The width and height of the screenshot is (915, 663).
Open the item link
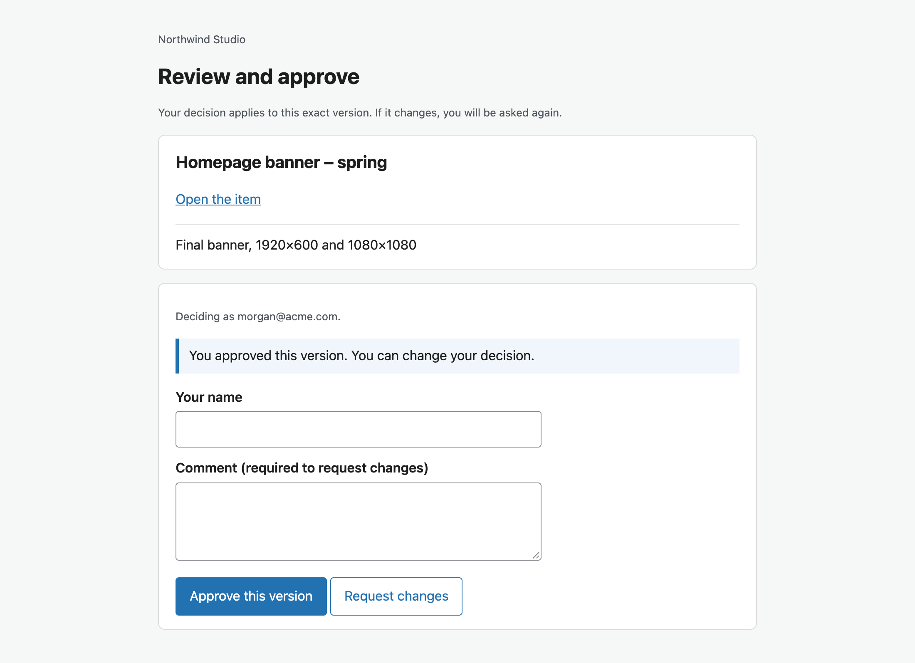pyautogui.click(x=218, y=199)
